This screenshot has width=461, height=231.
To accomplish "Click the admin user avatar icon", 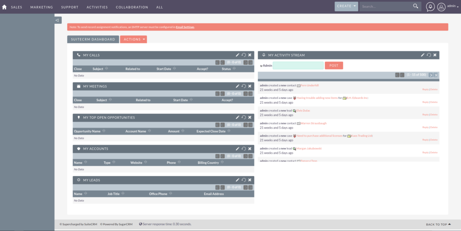I will click(441, 7).
